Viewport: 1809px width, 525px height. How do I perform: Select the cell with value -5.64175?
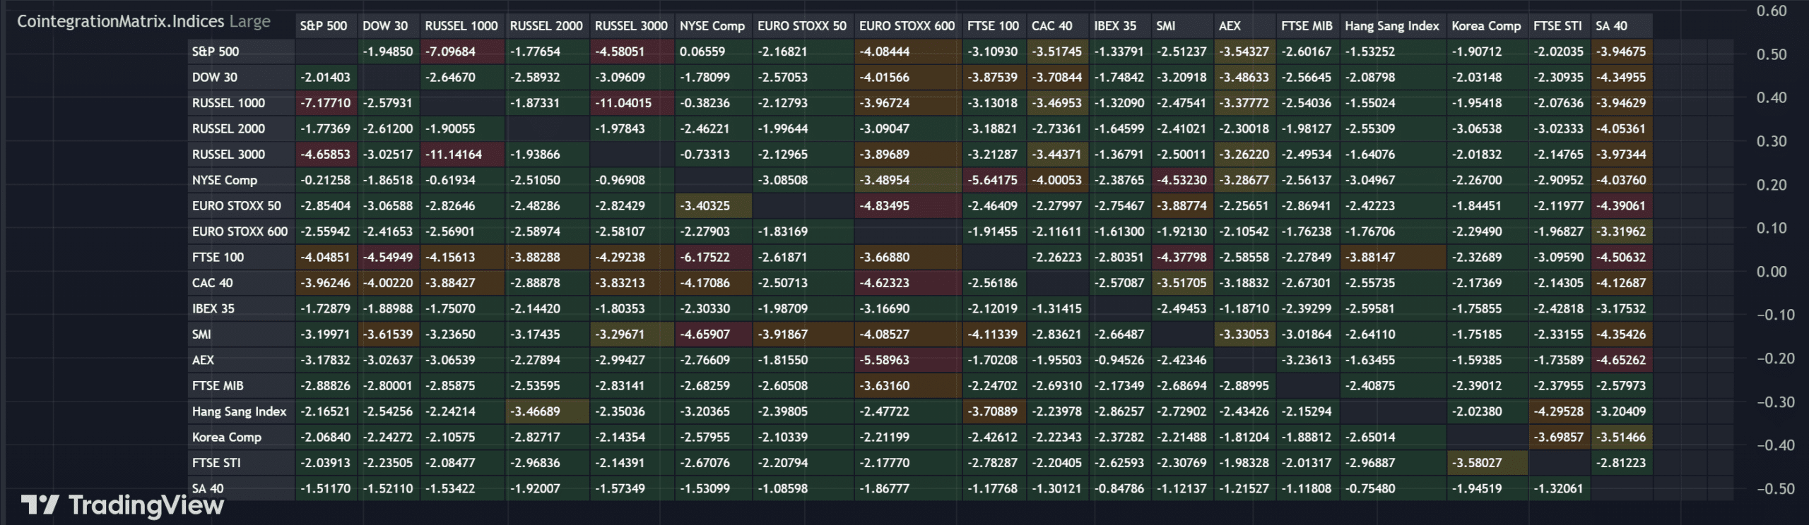[992, 180]
